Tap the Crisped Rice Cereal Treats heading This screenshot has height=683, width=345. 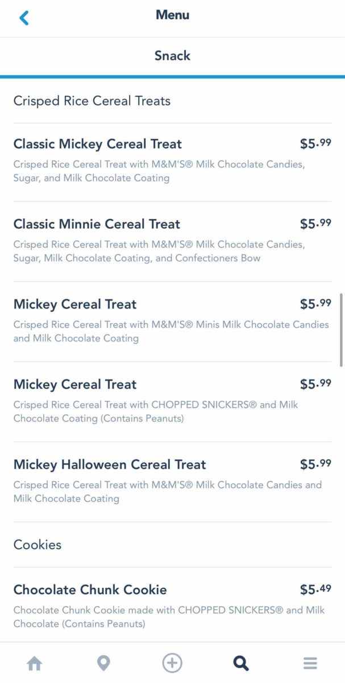(92, 101)
